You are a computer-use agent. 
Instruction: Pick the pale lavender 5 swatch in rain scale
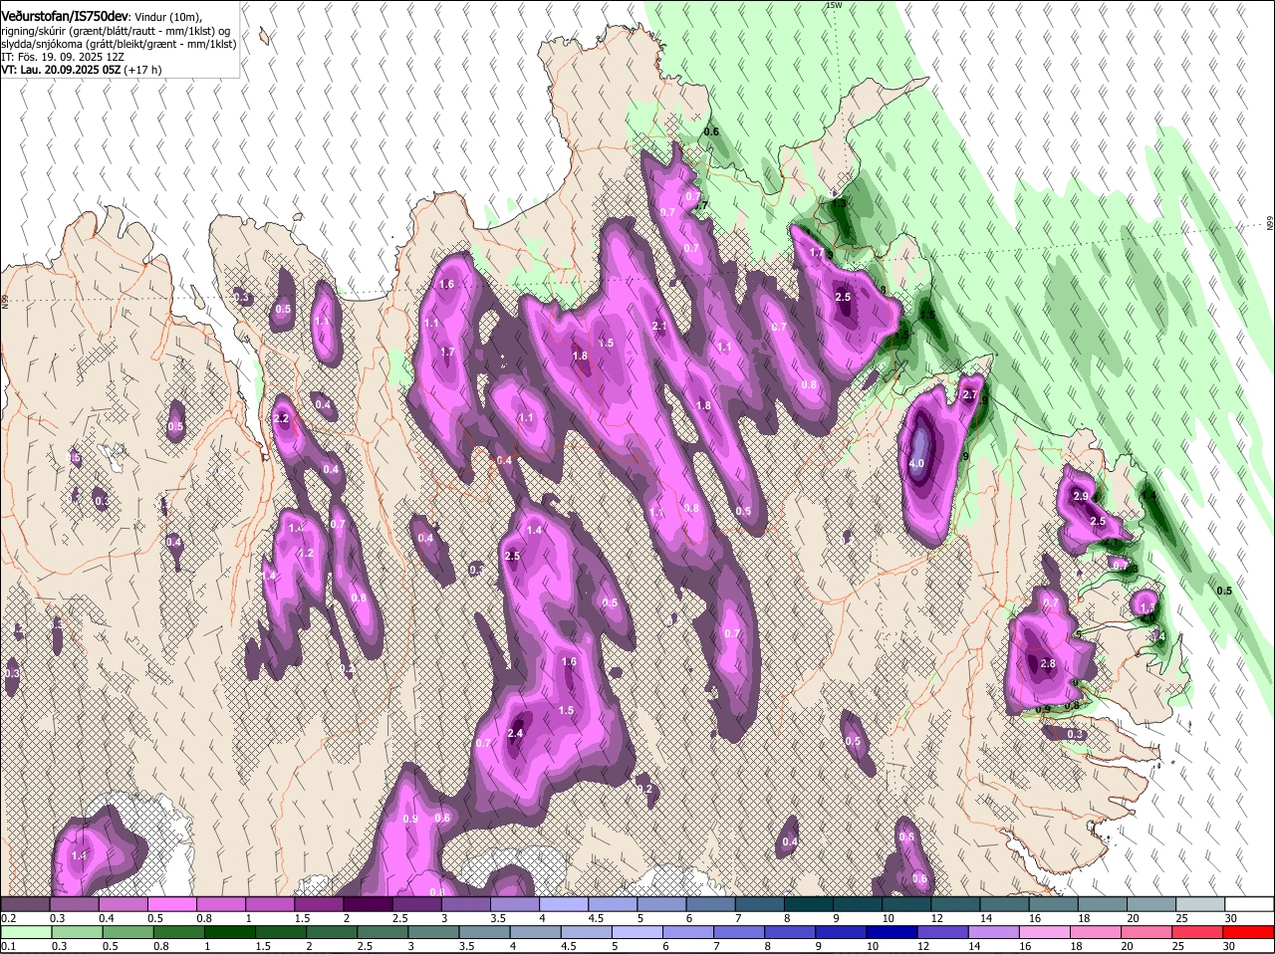click(638, 932)
